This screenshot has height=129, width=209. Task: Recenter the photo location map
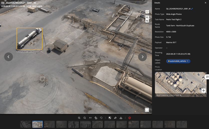coord(203,91)
